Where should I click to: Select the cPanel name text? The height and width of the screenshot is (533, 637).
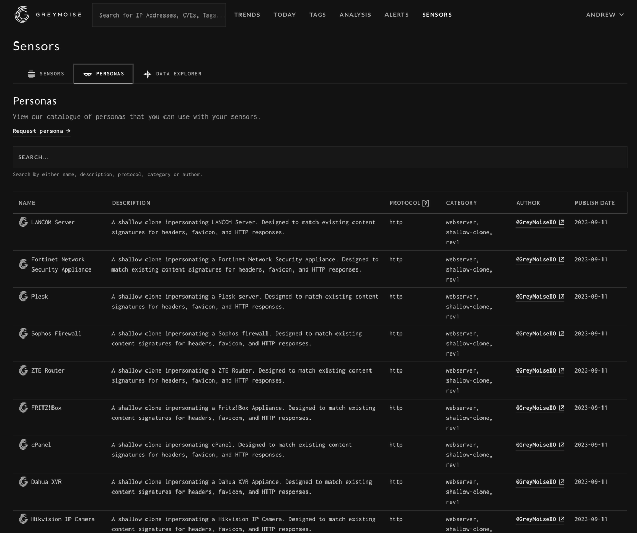click(x=41, y=445)
